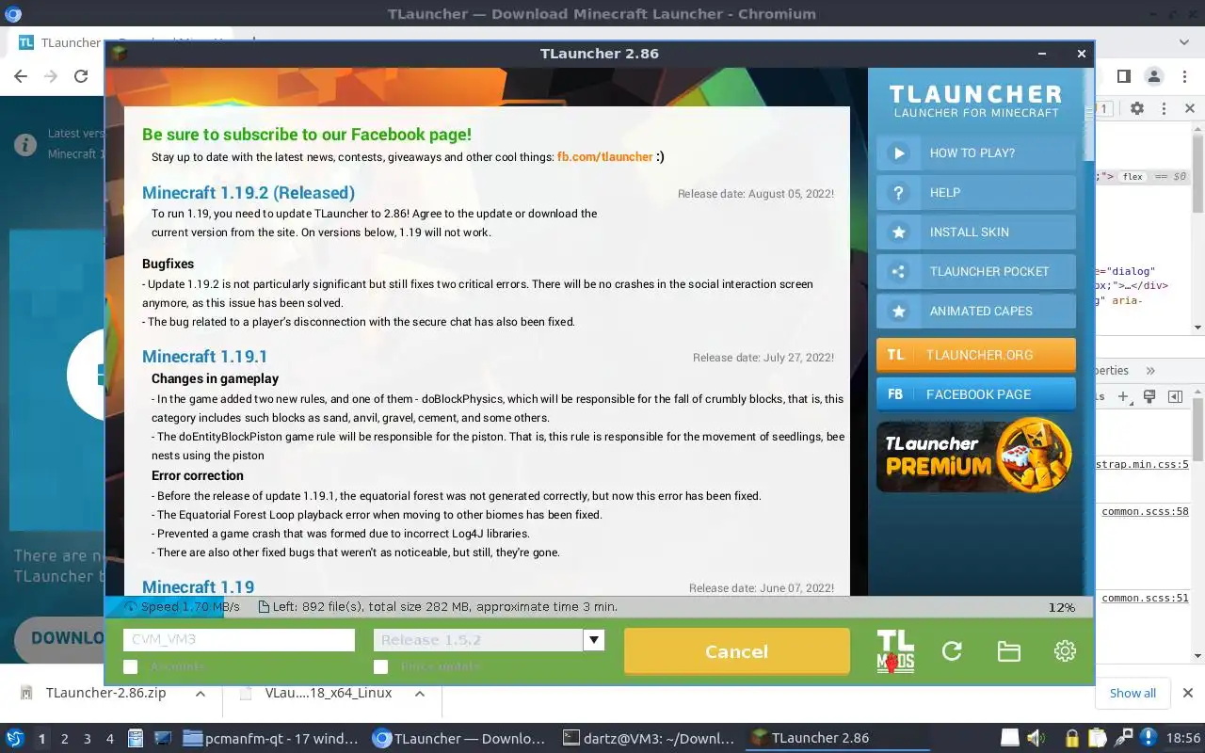Open the Facebook Page button

(976, 394)
